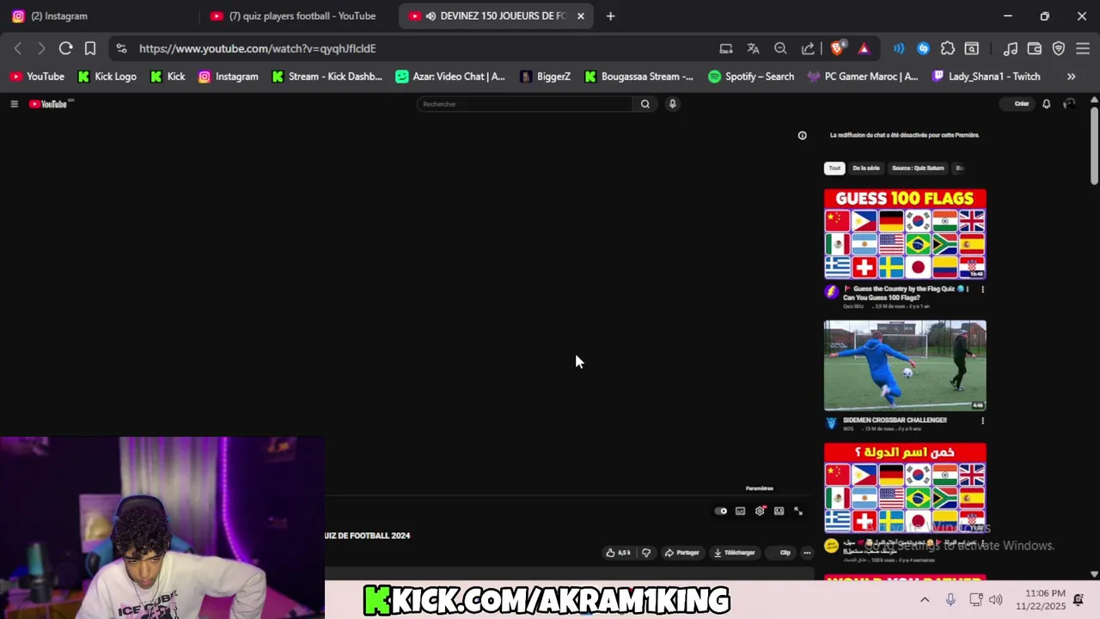Open player settings gear
This screenshot has height=619, width=1100.
coord(760,511)
